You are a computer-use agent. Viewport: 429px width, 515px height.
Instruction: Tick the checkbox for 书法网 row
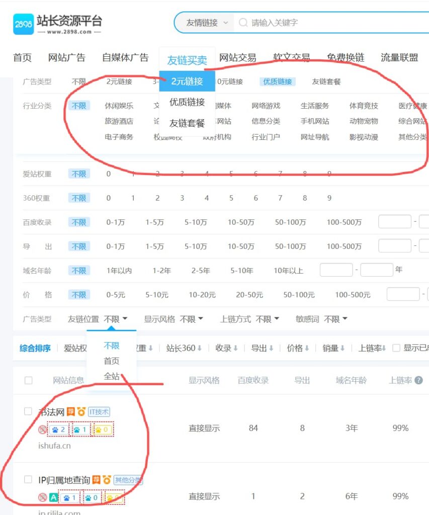click(x=28, y=411)
